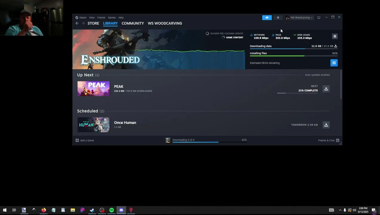Click Estimated 08:04 remaining text
The image size is (380, 215).
pos(265,63)
